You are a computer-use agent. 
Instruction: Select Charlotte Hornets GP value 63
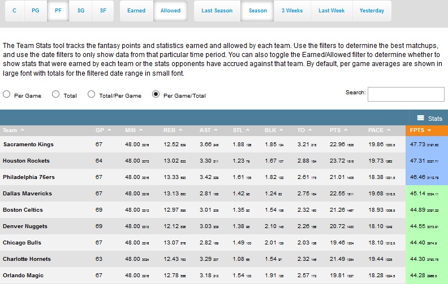pyautogui.click(x=99, y=259)
